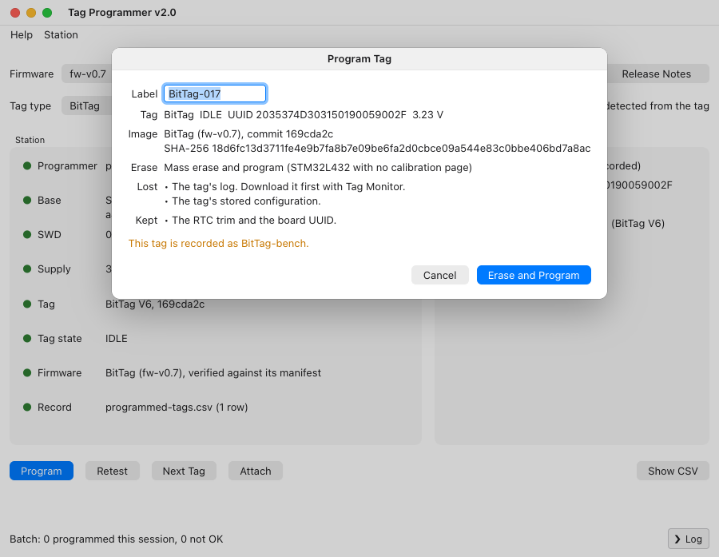Click the green status dot beside Firmware verified
This screenshot has height=557, width=719.
pos(27,372)
